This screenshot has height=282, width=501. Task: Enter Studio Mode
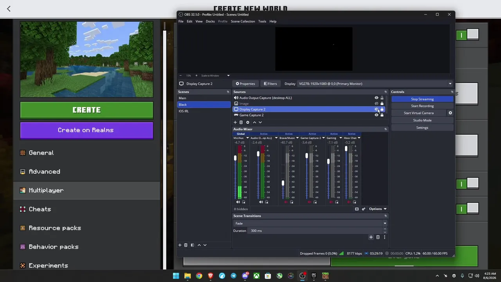pos(422,120)
